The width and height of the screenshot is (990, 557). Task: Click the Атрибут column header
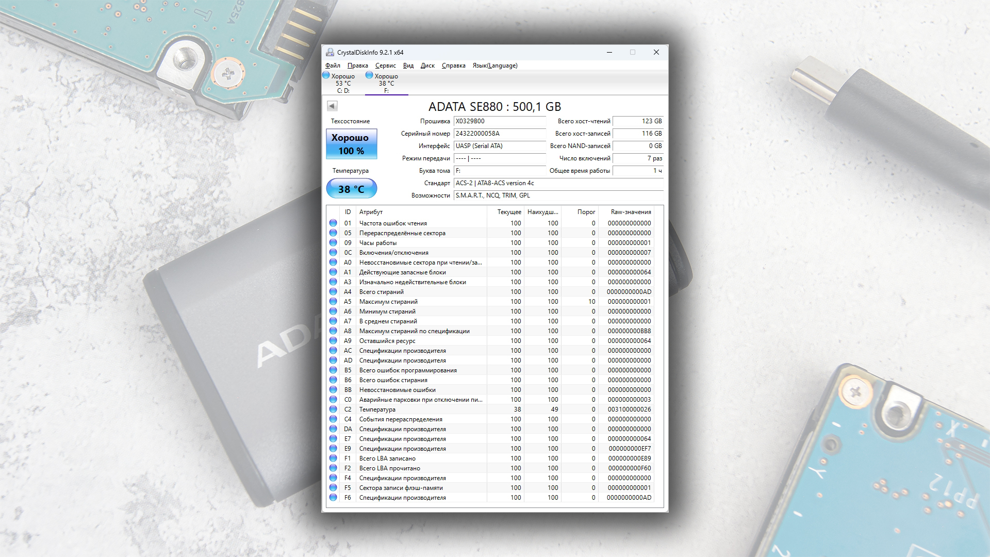tap(421, 212)
